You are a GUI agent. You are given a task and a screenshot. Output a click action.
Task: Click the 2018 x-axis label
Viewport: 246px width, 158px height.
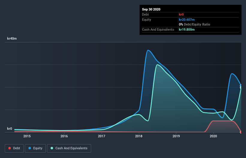coord(139,136)
